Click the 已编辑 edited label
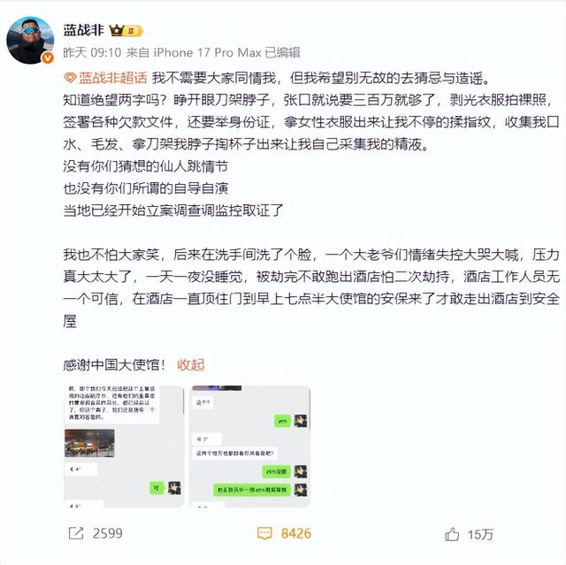The height and width of the screenshot is (565, 566). tap(283, 53)
